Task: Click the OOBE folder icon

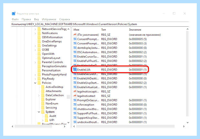Action: [x=39, y=50]
